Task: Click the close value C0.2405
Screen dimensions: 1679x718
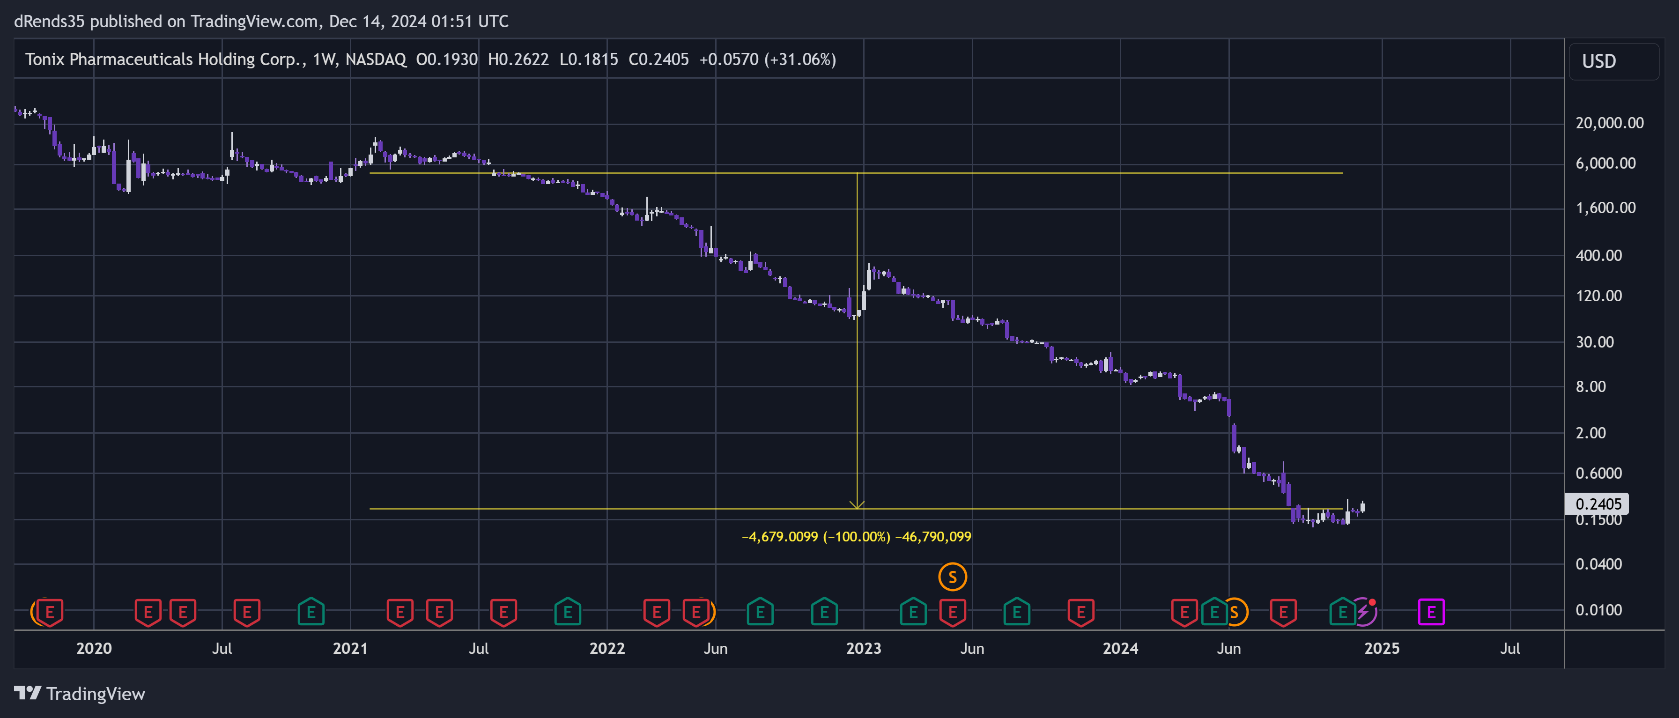Action: coord(658,59)
